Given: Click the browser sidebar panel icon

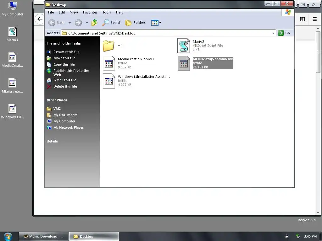Looking at the screenshot, I should [302, 19].
